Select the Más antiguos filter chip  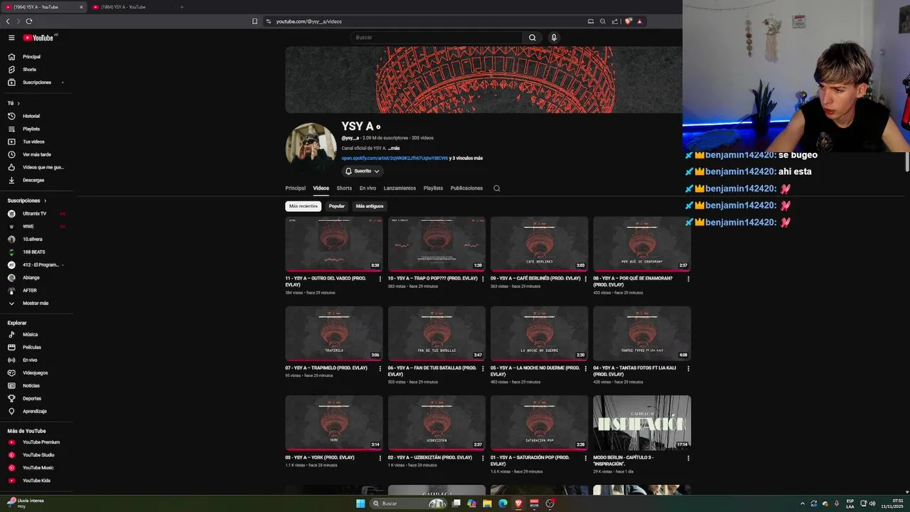(x=370, y=206)
